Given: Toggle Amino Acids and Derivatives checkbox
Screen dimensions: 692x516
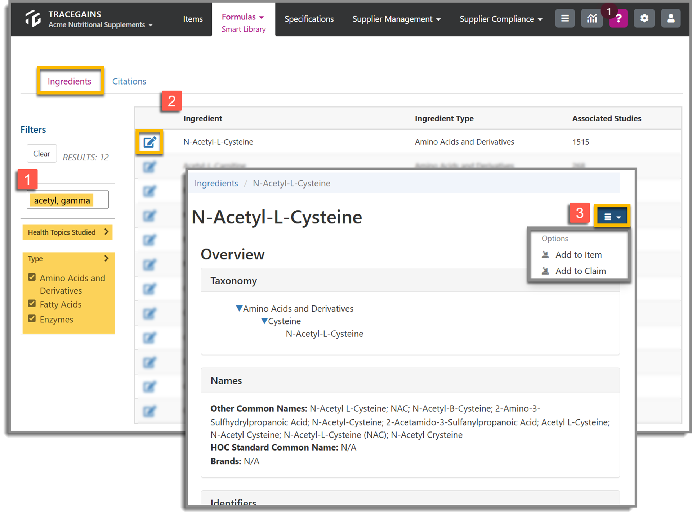Looking at the screenshot, I should tap(32, 277).
